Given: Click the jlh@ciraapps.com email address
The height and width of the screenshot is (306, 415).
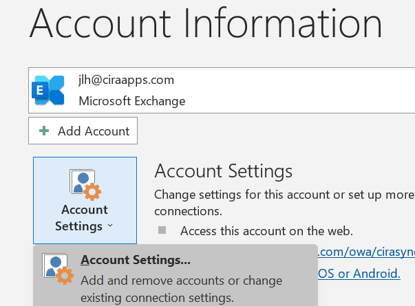Looking at the screenshot, I should (126, 80).
